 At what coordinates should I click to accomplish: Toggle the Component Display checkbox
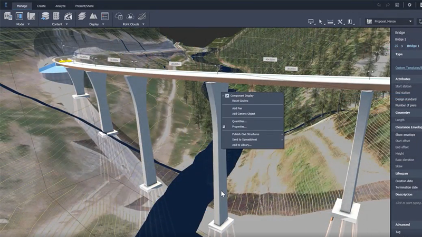(x=227, y=96)
